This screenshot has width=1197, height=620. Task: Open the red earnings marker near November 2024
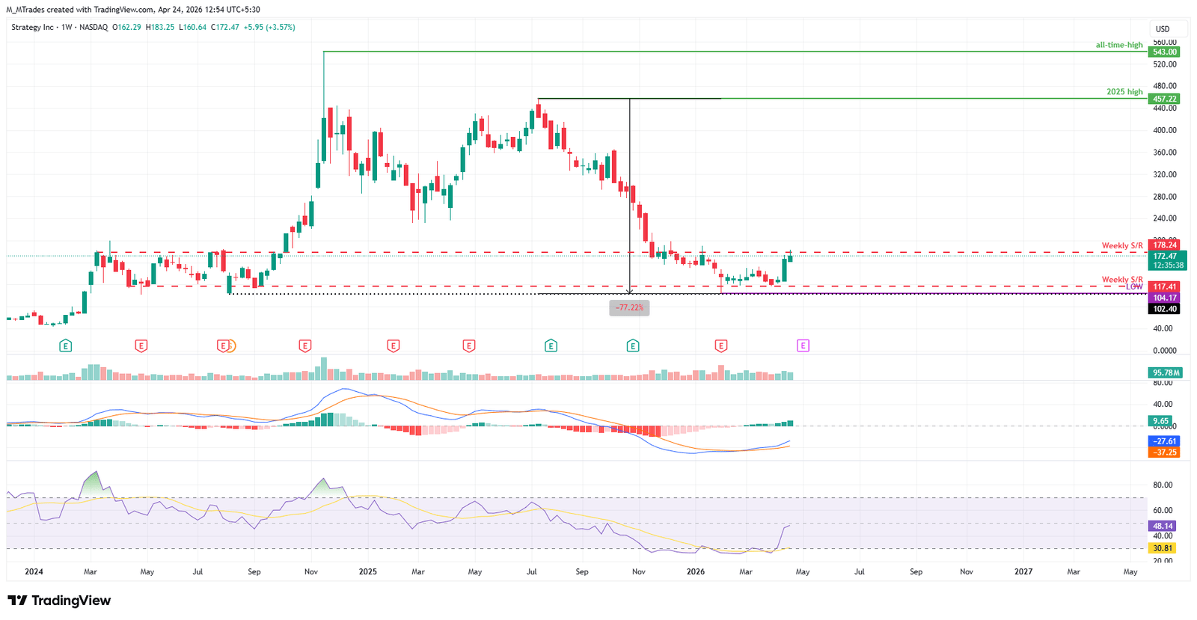pyautogui.click(x=304, y=346)
